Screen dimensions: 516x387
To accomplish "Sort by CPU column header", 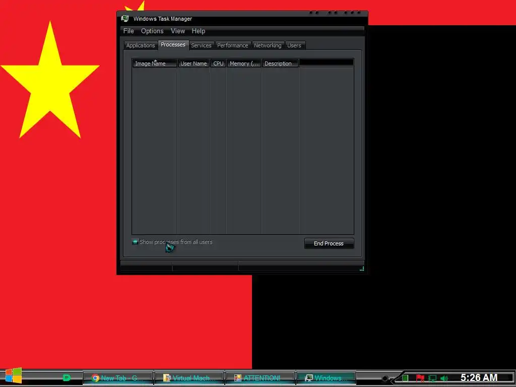I will pyautogui.click(x=218, y=63).
